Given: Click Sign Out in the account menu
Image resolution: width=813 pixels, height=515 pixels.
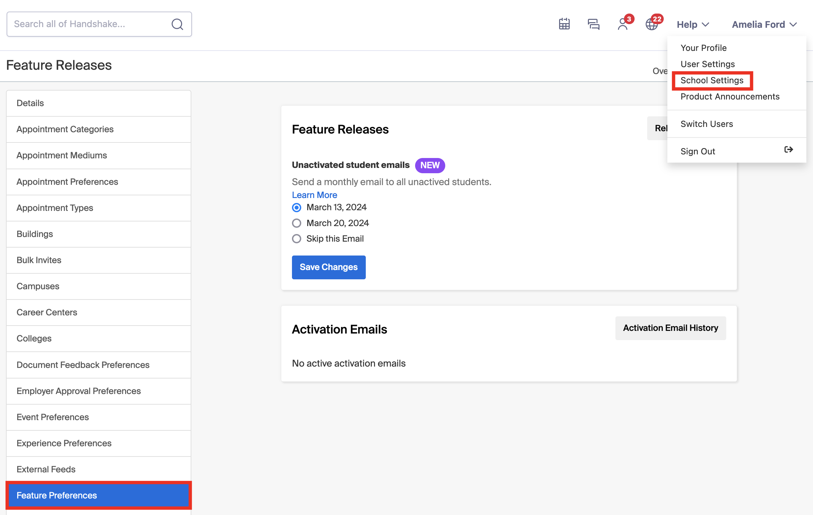Looking at the screenshot, I should [x=698, y=151].
